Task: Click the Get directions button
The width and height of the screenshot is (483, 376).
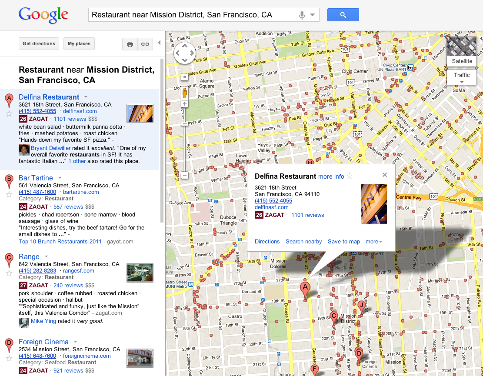Action: point(39,44)
